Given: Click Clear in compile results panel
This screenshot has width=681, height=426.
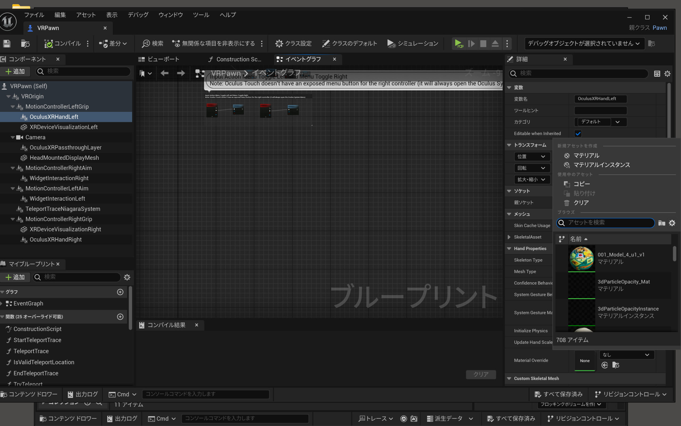Looking at the screenshot, I should coord(481,374).
